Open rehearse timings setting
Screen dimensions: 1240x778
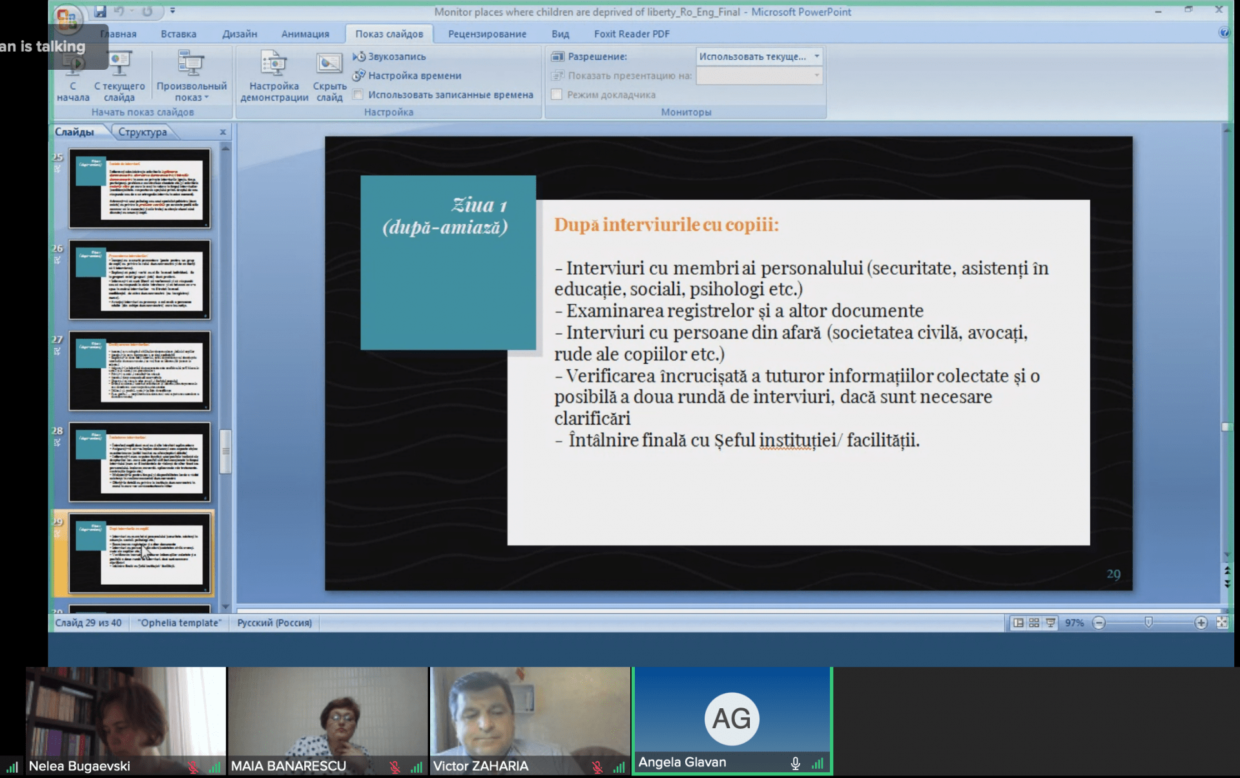(x=407, y=76)
